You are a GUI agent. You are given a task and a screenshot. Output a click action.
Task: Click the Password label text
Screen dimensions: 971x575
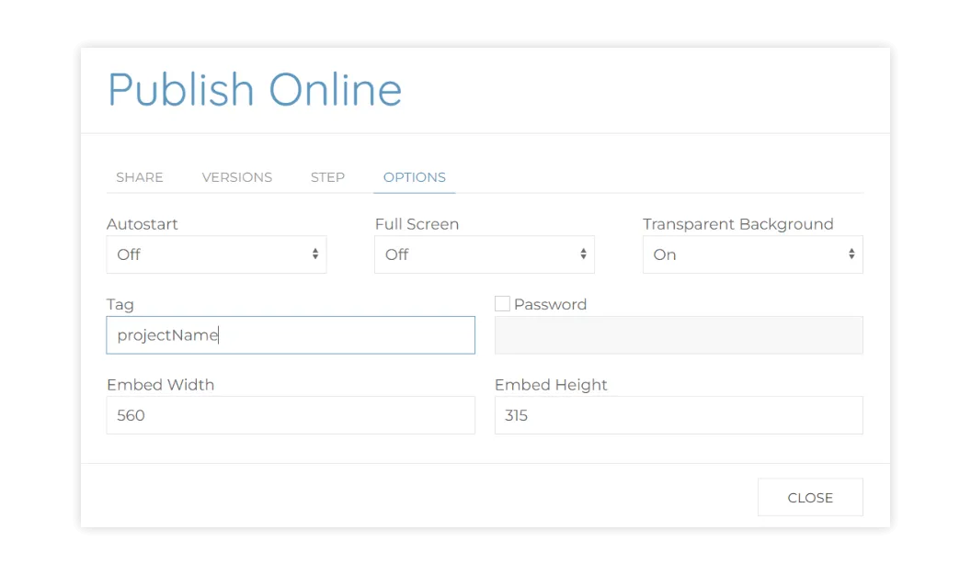tap(550, 304)
